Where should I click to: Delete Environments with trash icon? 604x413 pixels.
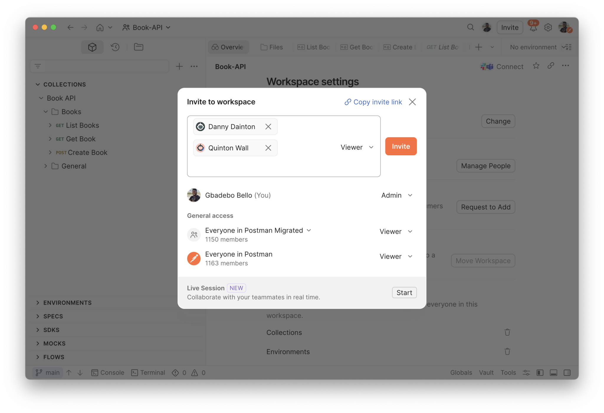point(507,352)
